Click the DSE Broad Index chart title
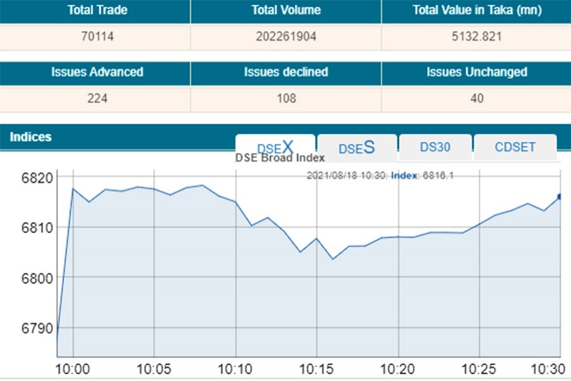 (280, 158)
